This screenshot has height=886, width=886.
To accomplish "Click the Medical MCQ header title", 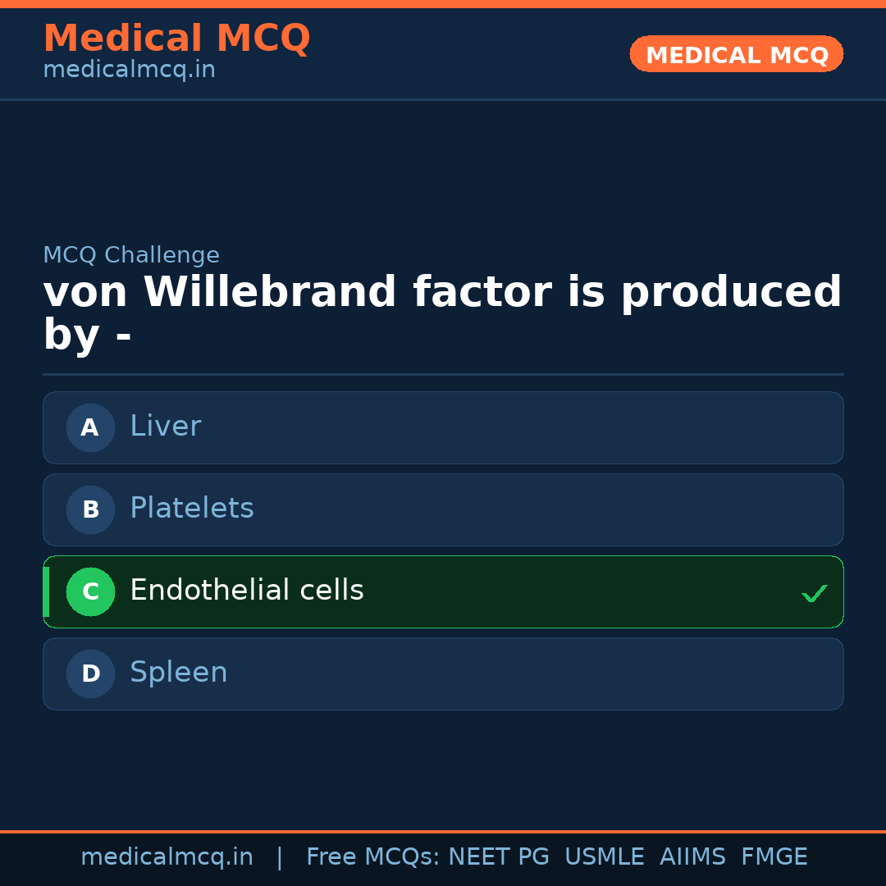I will pos(176,39).
